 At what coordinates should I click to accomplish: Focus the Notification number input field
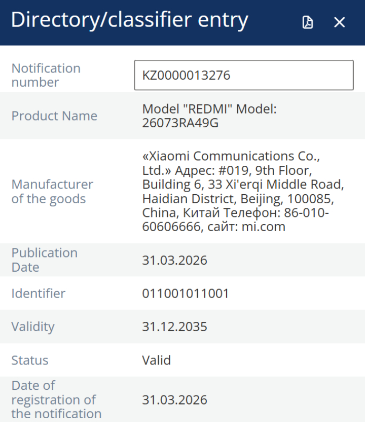[243, 76]
